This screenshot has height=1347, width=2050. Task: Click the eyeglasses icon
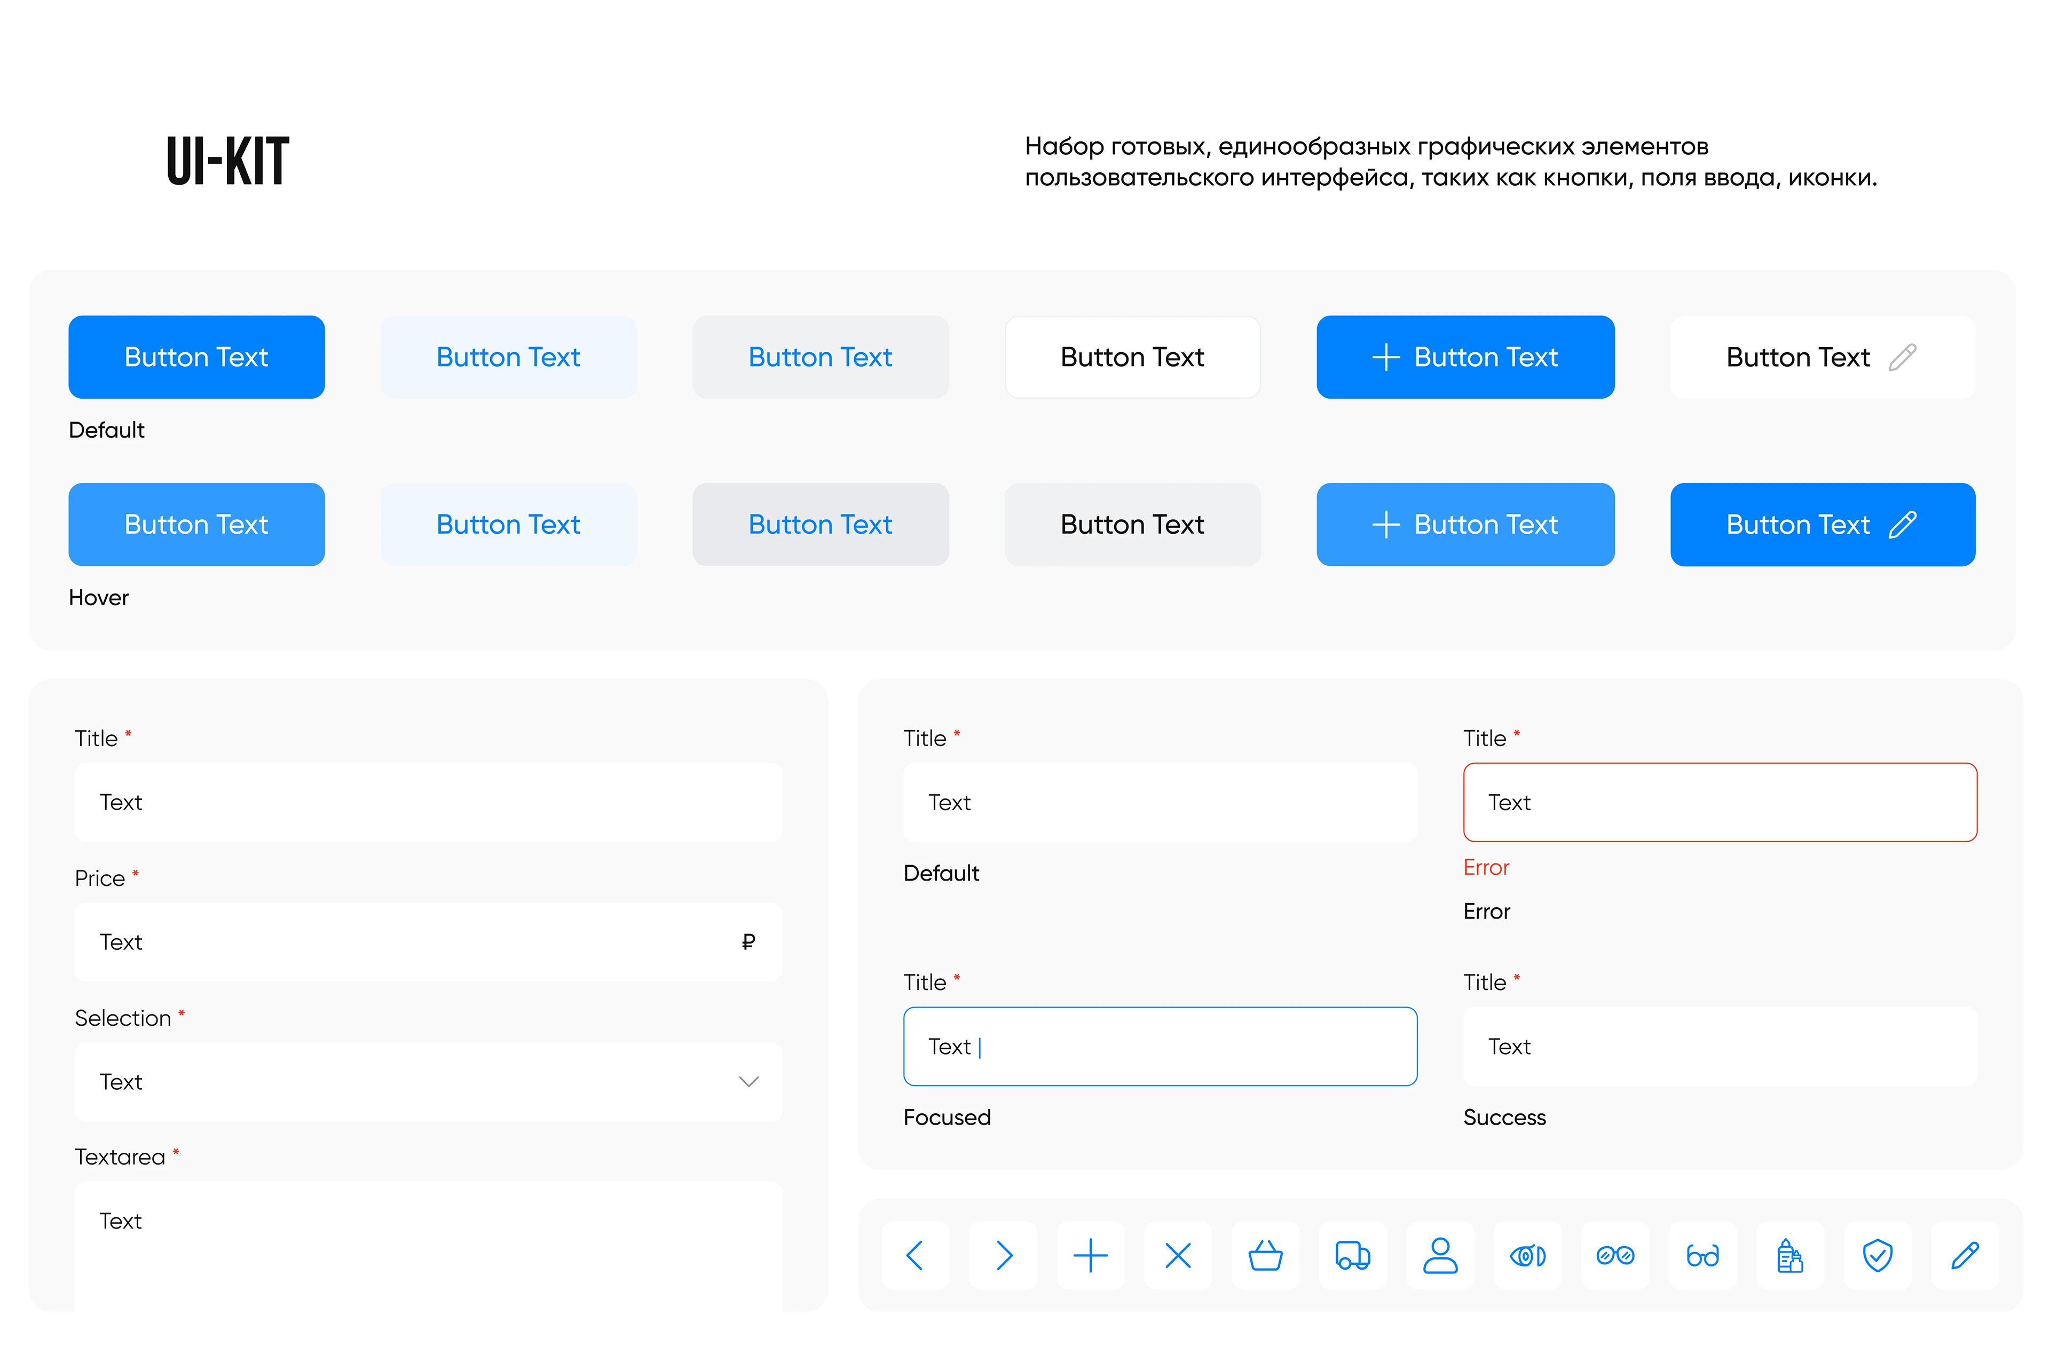coord(1702,1256)
